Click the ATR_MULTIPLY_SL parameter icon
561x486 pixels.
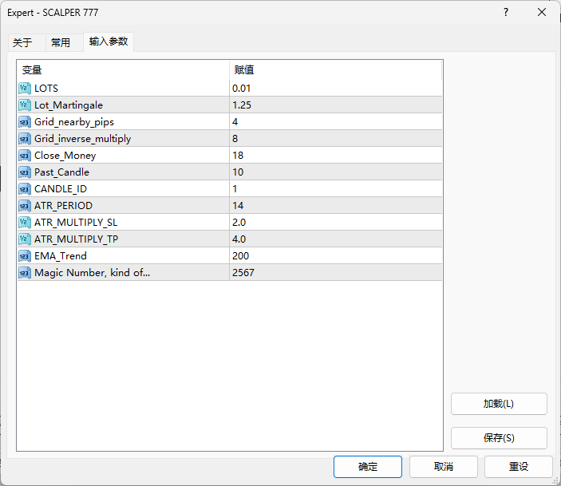tap(24, 223)
